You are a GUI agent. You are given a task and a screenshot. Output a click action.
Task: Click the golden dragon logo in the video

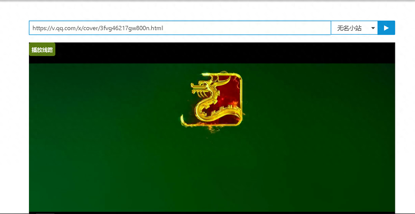pos(212,101)
